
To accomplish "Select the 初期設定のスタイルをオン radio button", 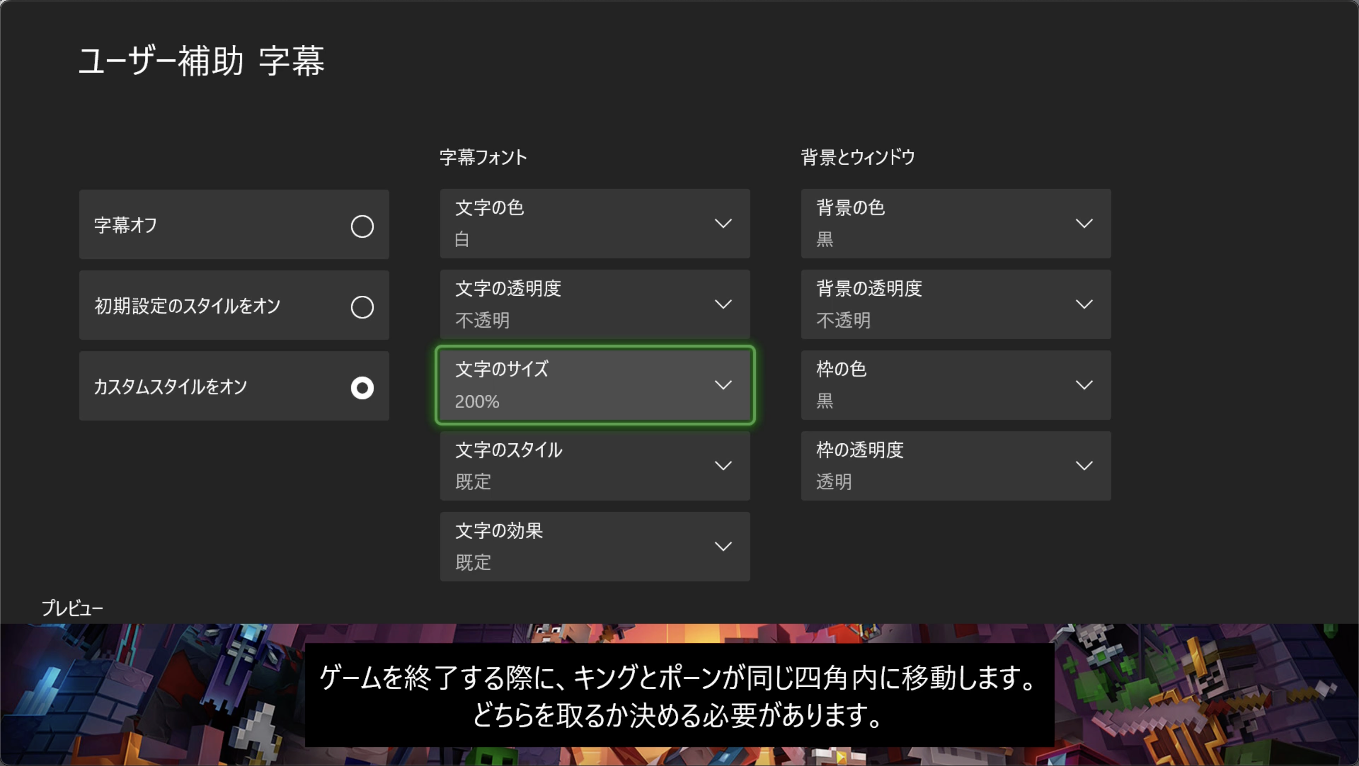I will pyautogui.click(x=234, y=305).
